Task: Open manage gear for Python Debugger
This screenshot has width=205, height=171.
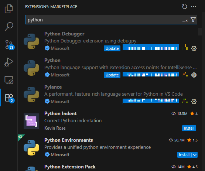Action: [194, 48]
